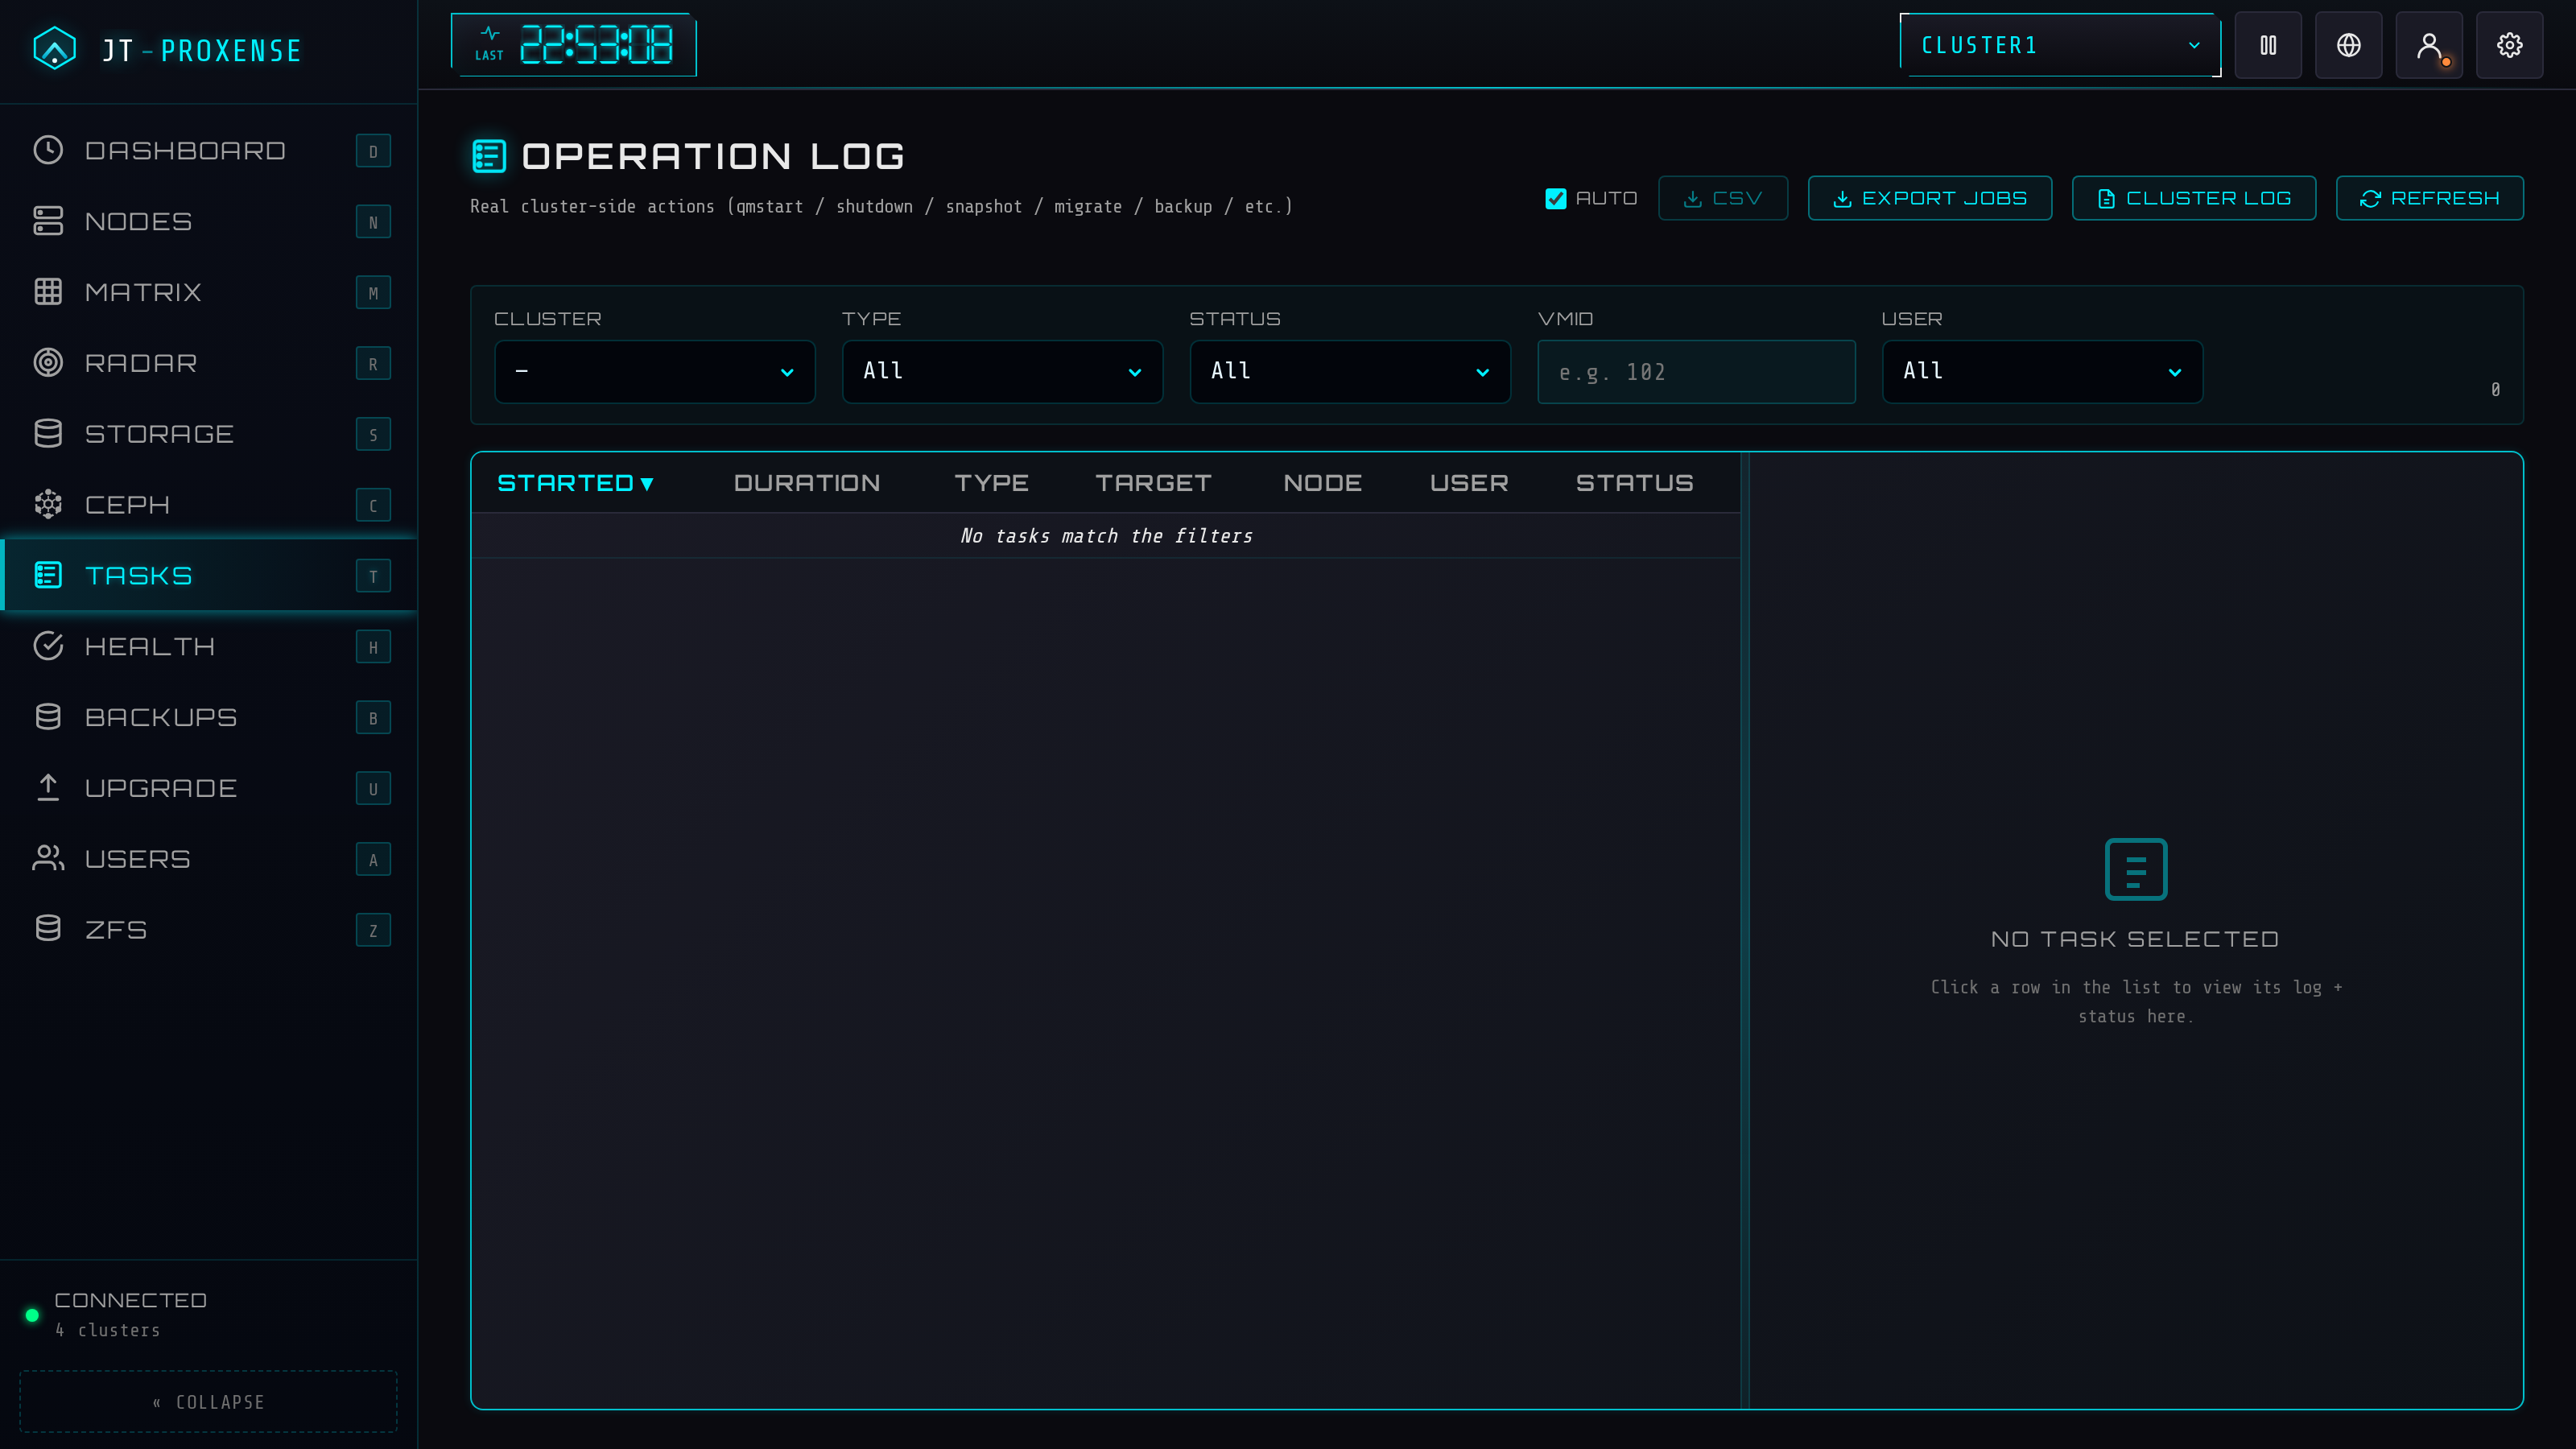Click the Health checkmark icon
The image size is (2576, 1449).
click(x=48, y=646)
